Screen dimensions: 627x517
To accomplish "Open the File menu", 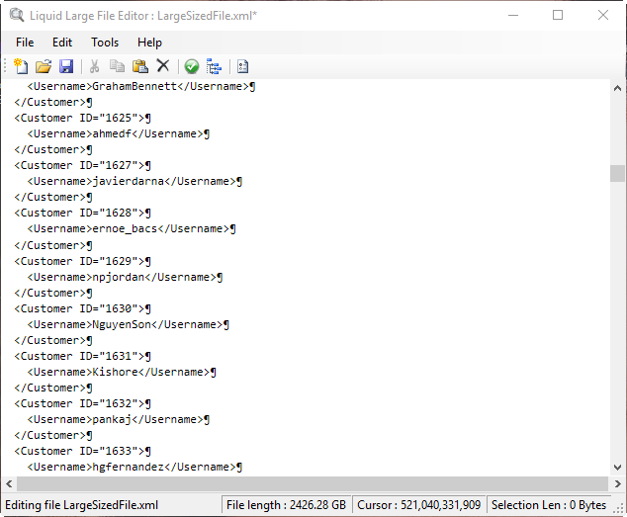I will pyautogui.click(x=25, y=43).
